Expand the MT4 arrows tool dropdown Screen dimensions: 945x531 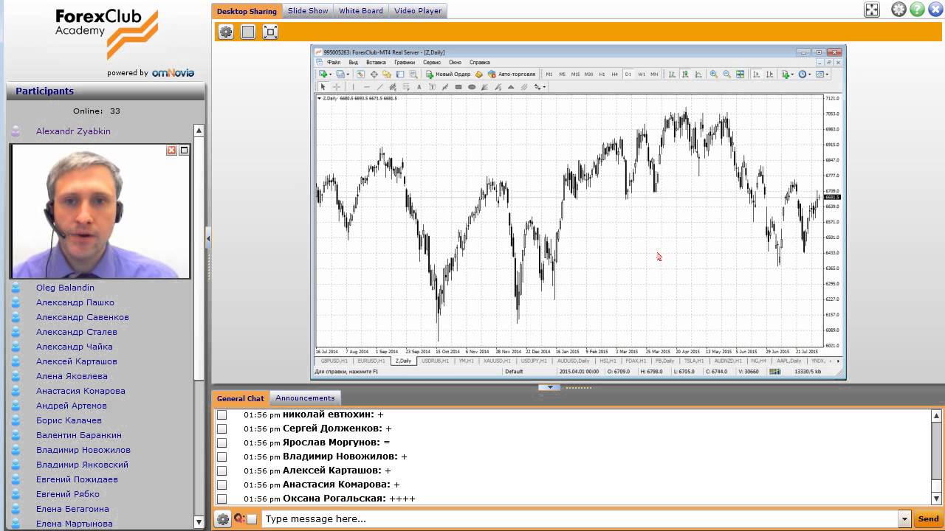point(544,87)
